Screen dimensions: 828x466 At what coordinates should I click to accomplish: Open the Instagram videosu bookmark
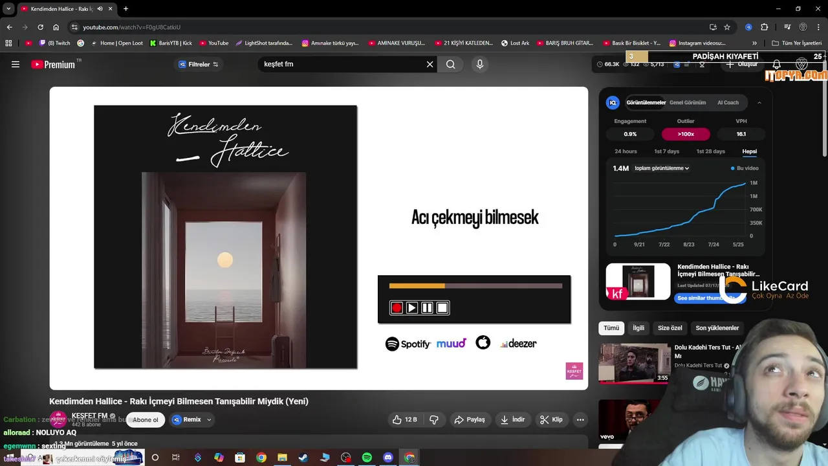click(697, 43)
